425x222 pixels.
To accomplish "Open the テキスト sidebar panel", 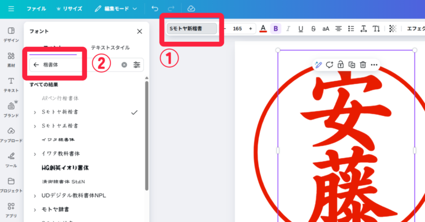I will (11, 85).
